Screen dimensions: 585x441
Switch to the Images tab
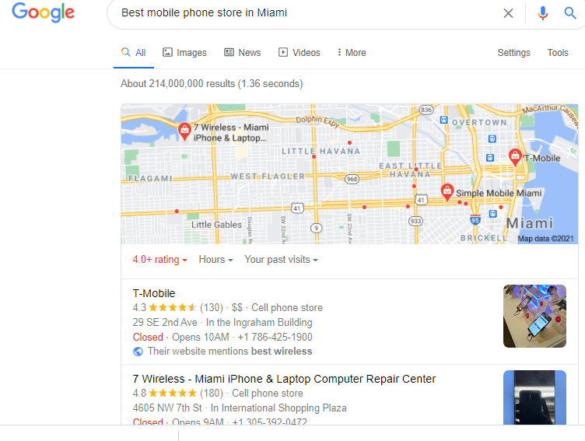click(x=184, y=53)
